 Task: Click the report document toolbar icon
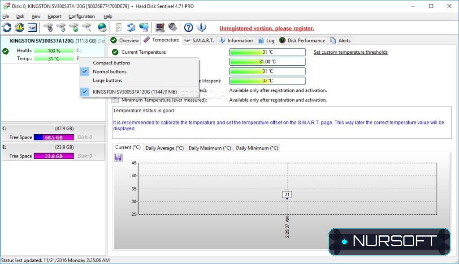(x=118, y=28)
